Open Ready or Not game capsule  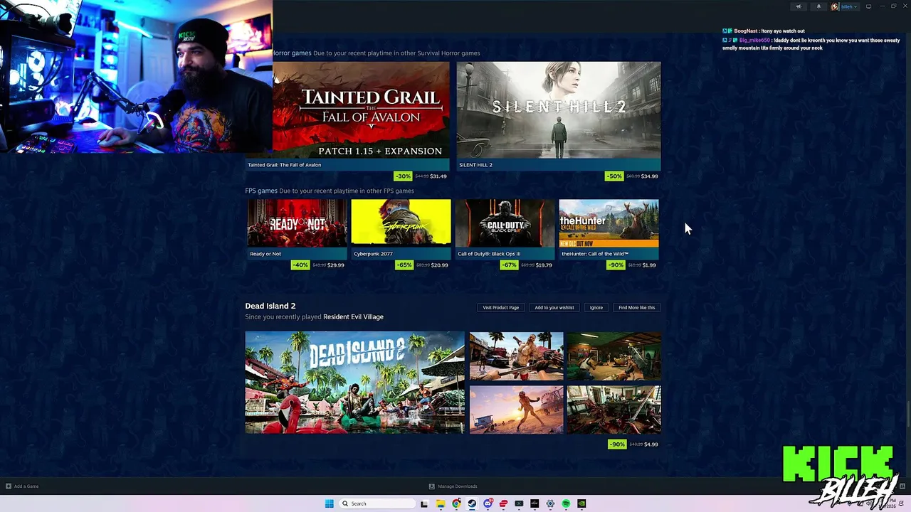click(297, 223)
